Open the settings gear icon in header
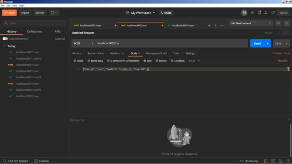 [x=259, y=13]
